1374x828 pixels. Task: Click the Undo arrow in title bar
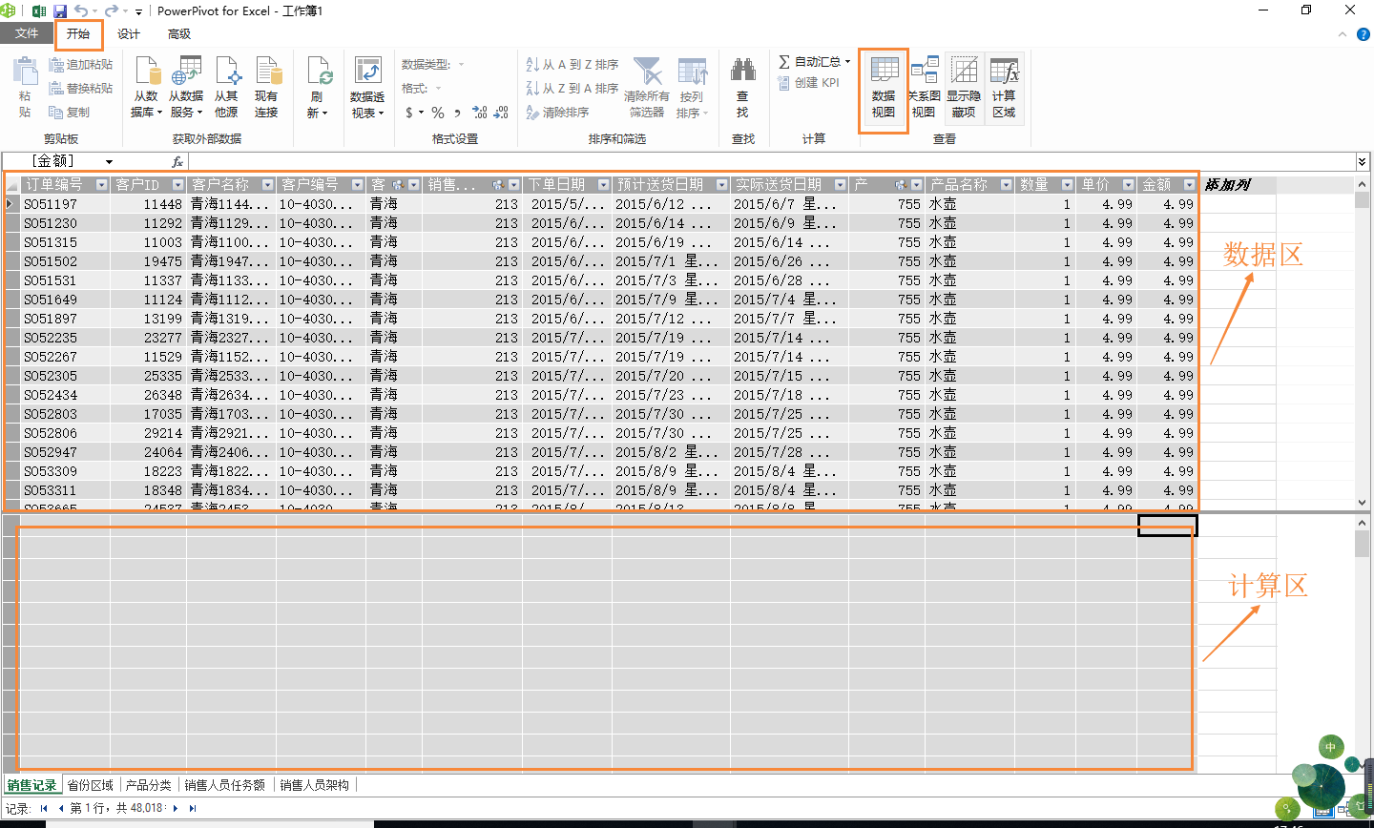(x=81, y=11)
